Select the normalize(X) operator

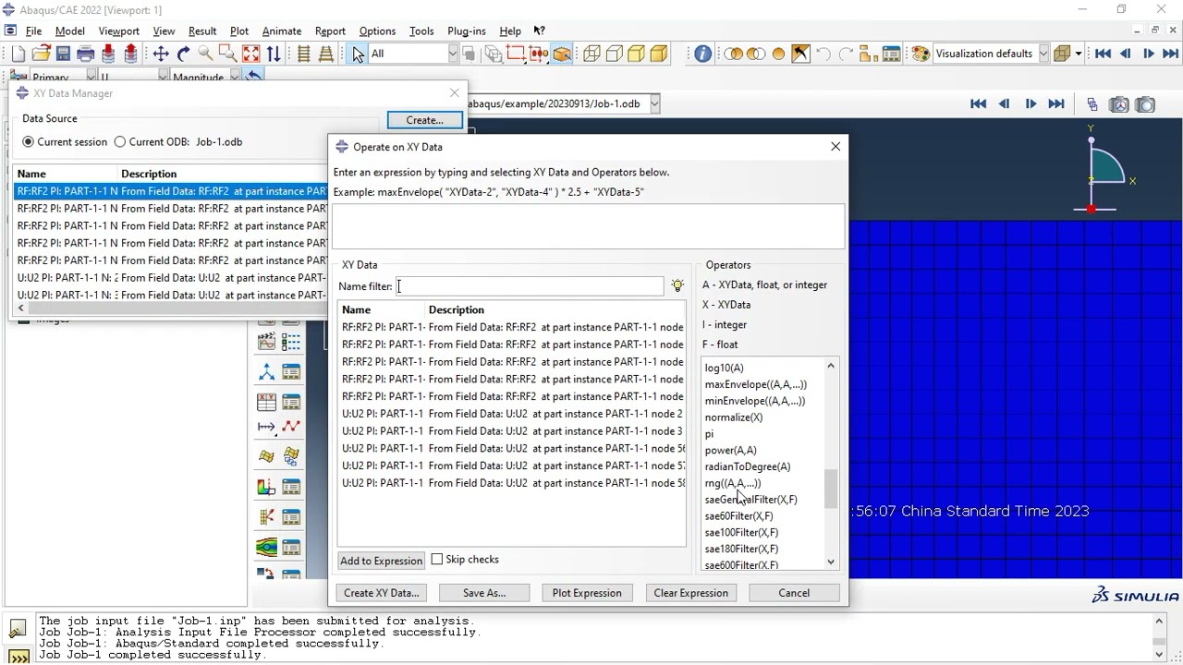pyautogui.click(x=734, y=417)
